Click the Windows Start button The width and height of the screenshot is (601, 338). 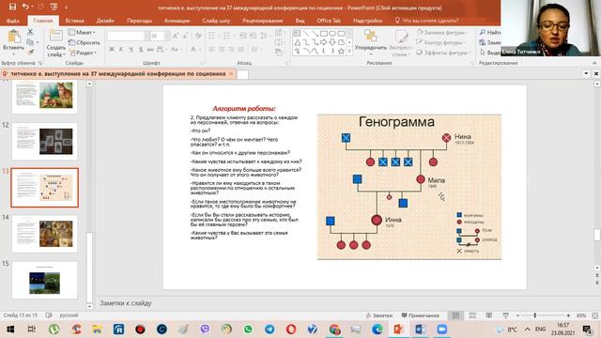[10, 330]
